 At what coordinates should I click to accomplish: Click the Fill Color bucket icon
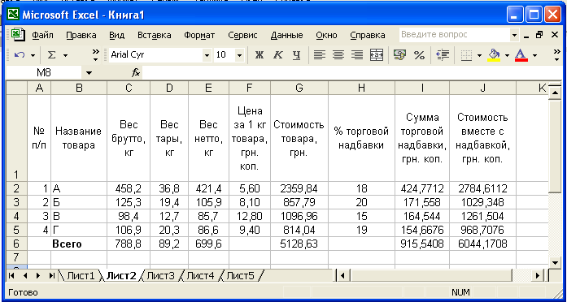point(494,55)
